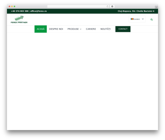165x140 pixels.
Task: Minimize the window with yellow button
Action: pyautogui.click(x=12, y=7)
